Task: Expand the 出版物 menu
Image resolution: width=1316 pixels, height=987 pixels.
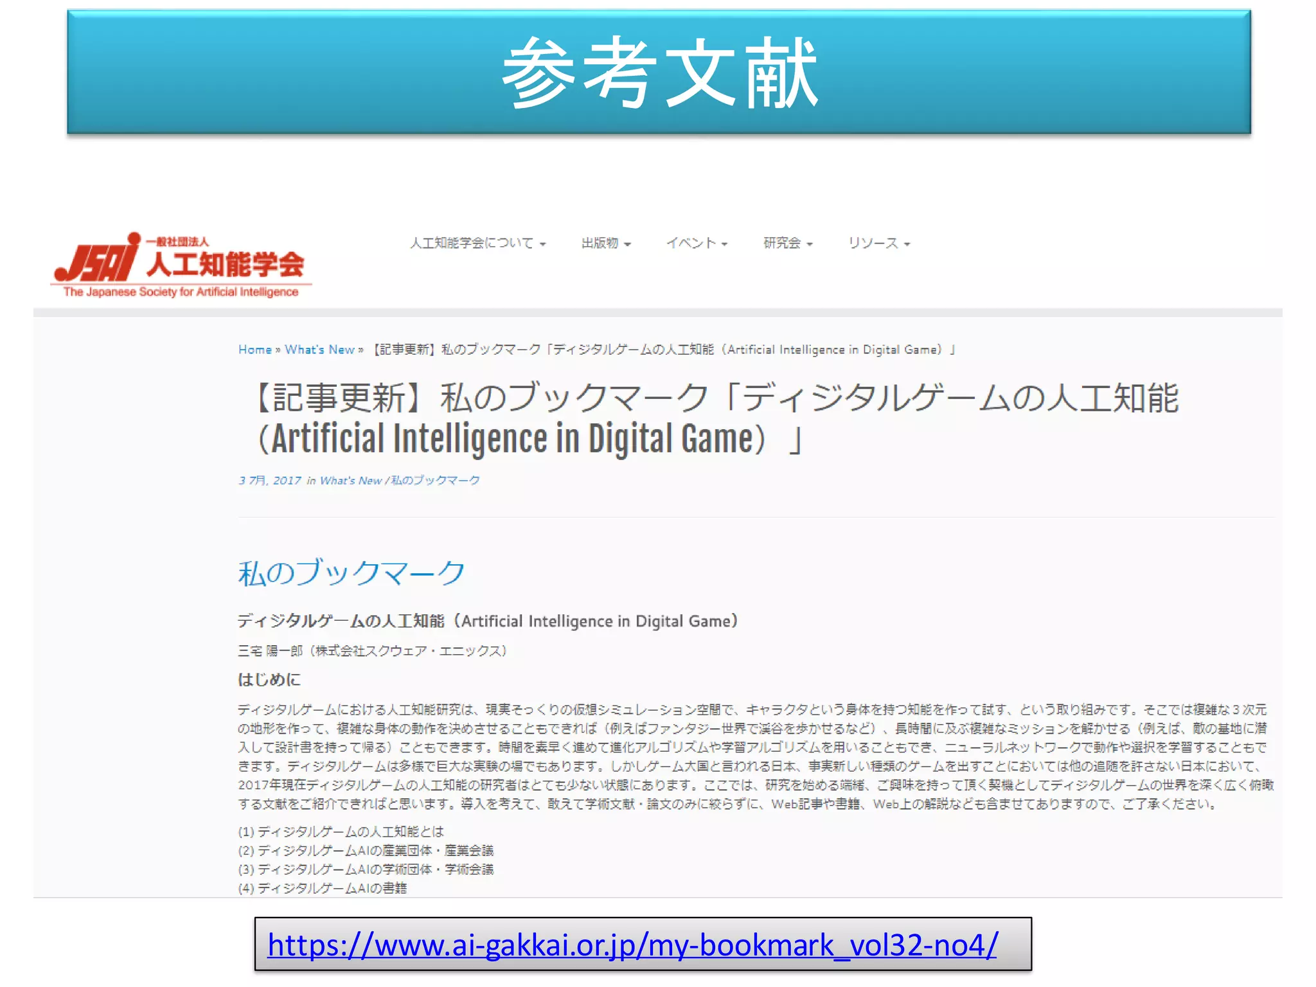Action: 605,243
